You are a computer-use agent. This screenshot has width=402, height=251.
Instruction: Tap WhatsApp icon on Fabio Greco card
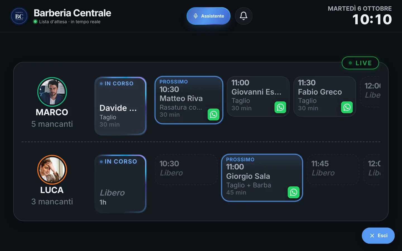(x=347, y=107)
